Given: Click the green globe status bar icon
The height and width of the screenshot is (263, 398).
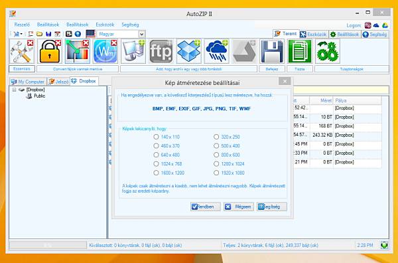Looking at the screenshot, I should (384, 245).
